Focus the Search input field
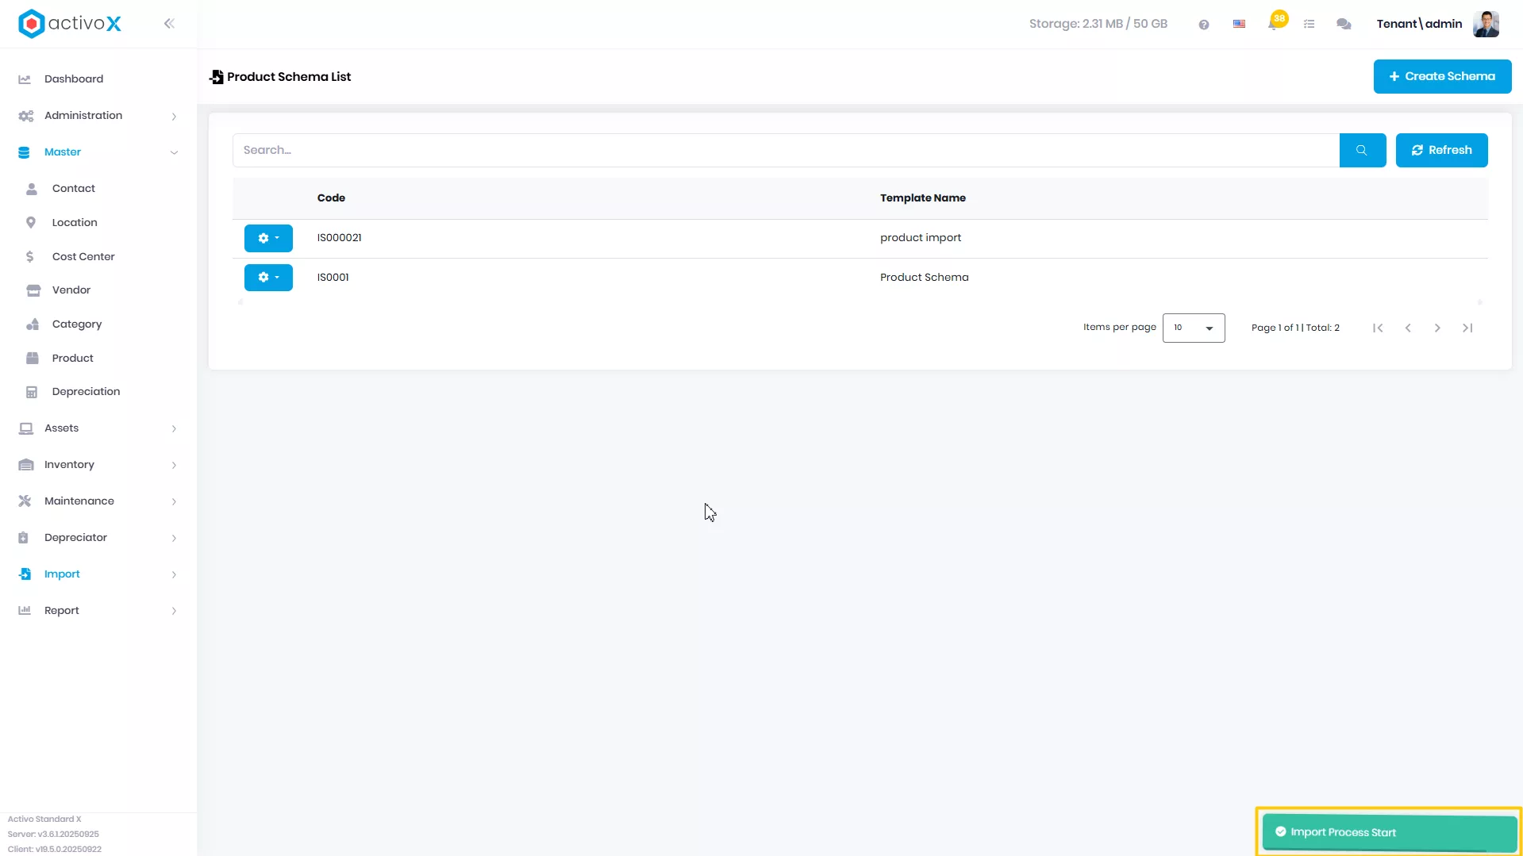 point(786,150)
